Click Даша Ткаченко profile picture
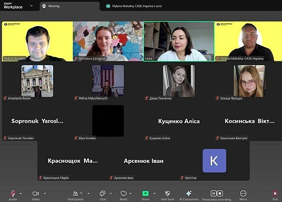The image size is (282, 202). tap(179, 81)
